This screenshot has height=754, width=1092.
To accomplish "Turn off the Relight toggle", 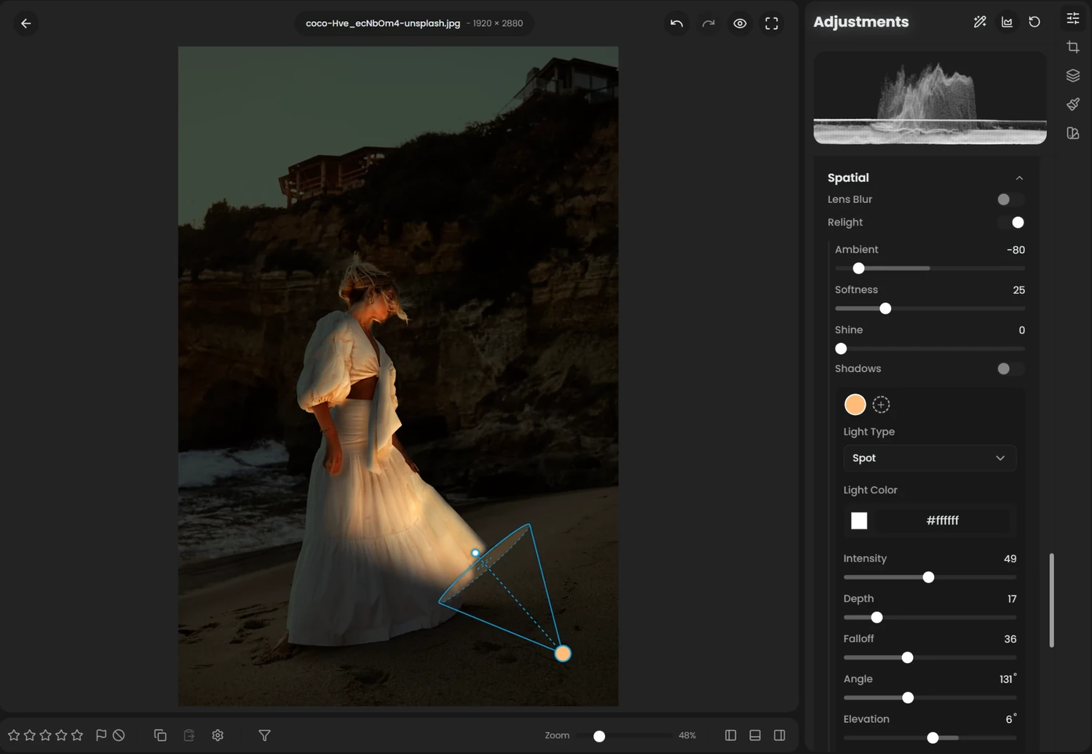I will tap(1010, 223).
